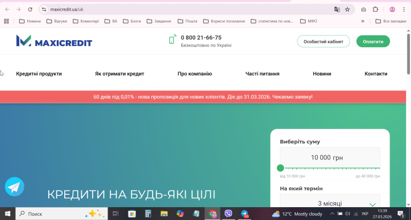Open the apps grid in bookmarks bar
This screenshot has height=220, width=411.
click(x=6, y=21)
